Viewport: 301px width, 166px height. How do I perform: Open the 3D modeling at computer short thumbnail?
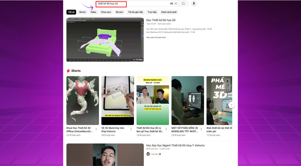pyautogui.click(x=188, y=101)
